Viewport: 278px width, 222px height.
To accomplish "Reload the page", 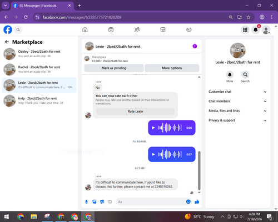I will [x=26, y=17].
